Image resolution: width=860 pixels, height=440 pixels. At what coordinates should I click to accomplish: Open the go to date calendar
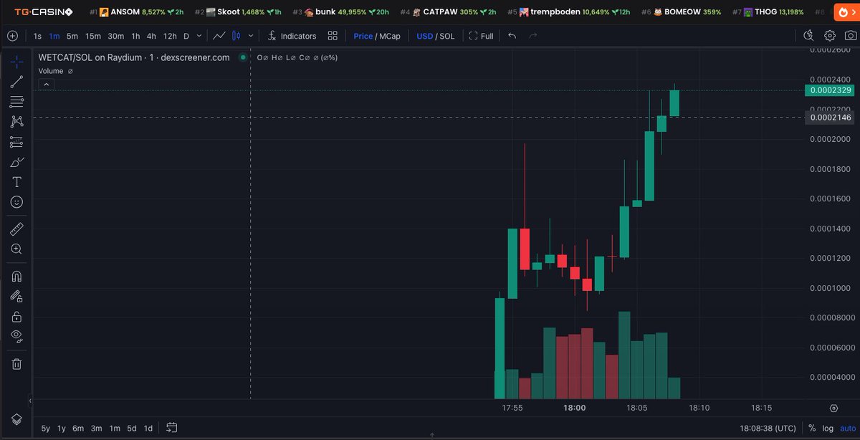[172, 428]
